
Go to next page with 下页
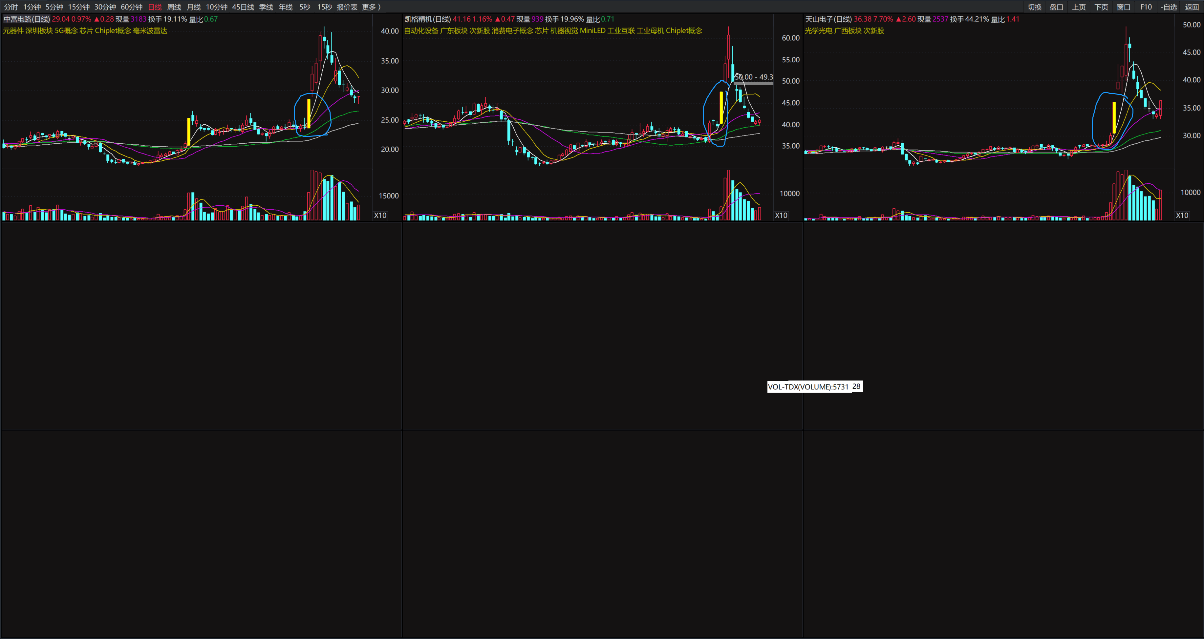tap(1101, 7)
